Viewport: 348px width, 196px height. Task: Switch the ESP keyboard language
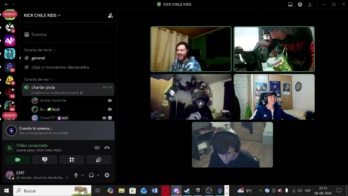308,191
